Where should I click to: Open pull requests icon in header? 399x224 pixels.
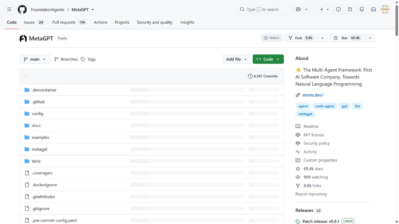click(x=350, y=9)
